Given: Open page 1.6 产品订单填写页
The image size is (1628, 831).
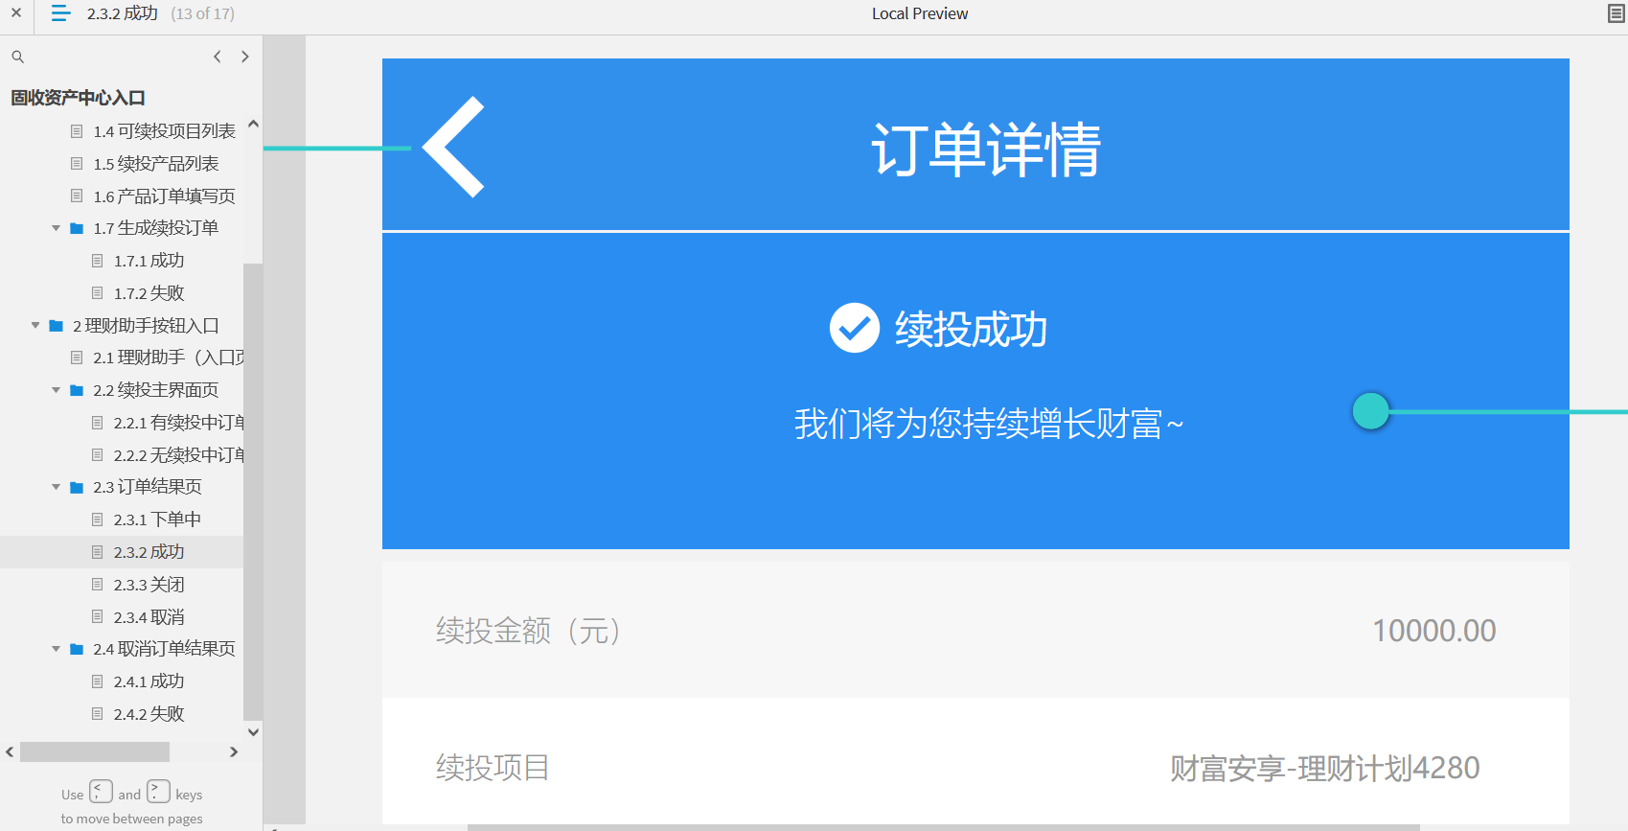Looking at the screenshot, I should [164, 196].
